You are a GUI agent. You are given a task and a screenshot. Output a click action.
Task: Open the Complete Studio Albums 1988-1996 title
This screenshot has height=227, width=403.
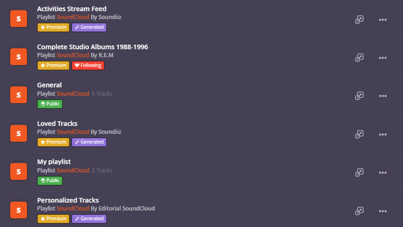coord(93,47)
